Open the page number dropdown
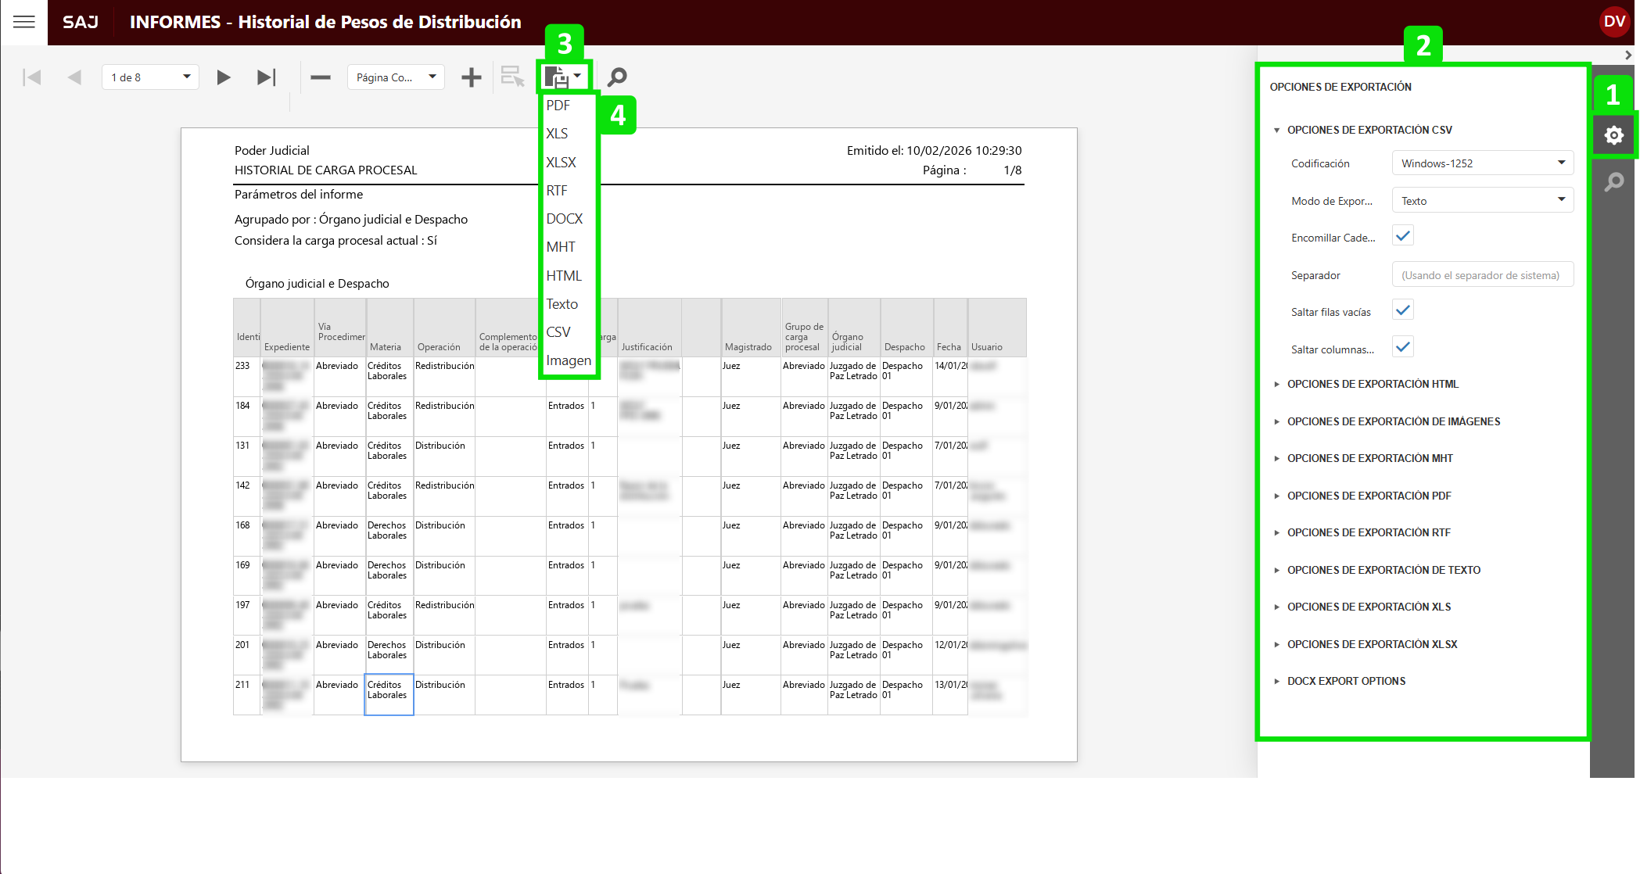The width and height of the screenshot is (1640, 874). (x=150, y=77)
